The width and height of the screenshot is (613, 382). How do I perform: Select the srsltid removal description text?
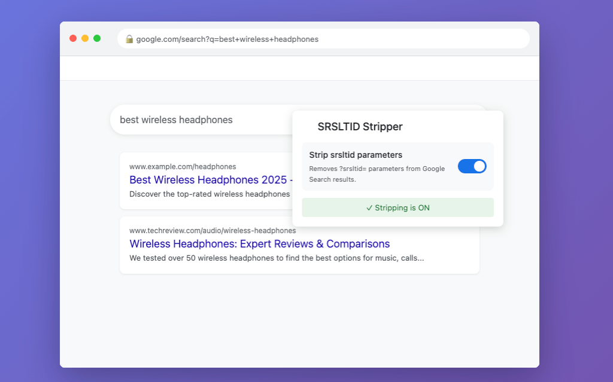click(x=377, y=173)
